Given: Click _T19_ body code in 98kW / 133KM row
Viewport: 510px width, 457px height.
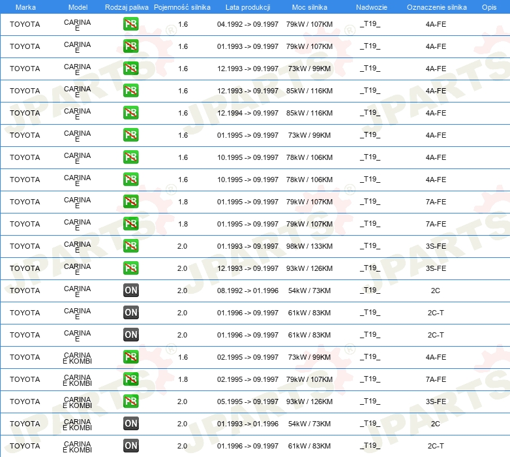Looking at the screenshot, I should [370, 246].
